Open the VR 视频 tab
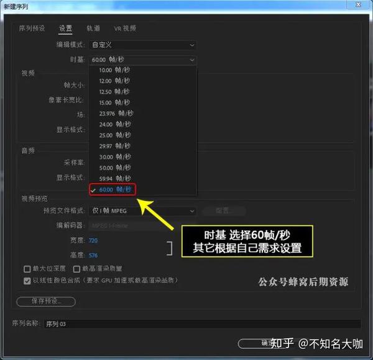Viewport: 373px width, 360px height. click(x=125, y=29)
